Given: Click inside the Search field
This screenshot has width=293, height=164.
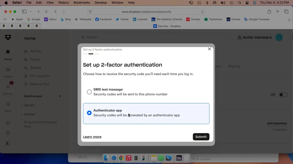Looking at the screenshot, I should [x=129, y=37].
